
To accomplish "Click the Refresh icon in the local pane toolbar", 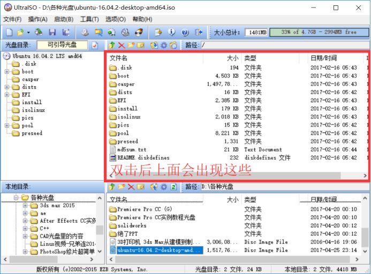I will pyautogui.click(x=173, y=187).
